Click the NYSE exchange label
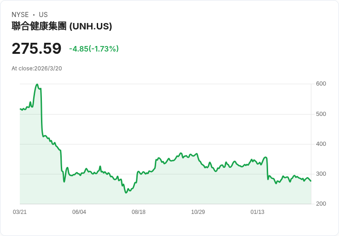The image size is (339, 236). coord(20,15)
